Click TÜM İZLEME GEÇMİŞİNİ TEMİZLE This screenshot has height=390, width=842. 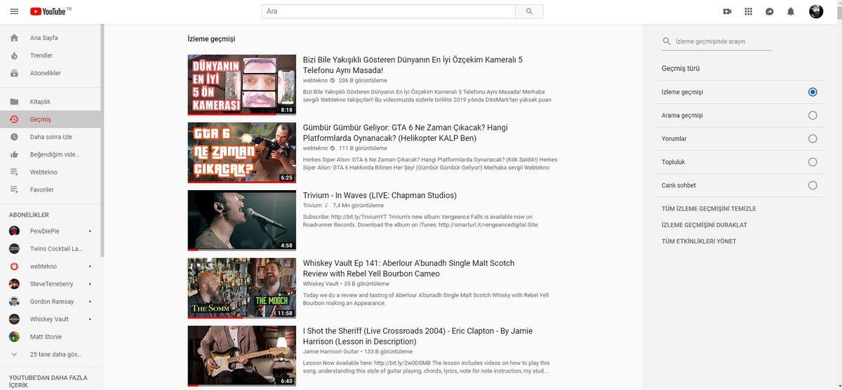[x=709, y=209]
